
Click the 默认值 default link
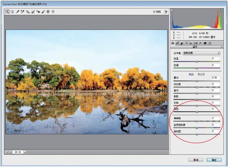pyautogui.click(x=201, y=74)
